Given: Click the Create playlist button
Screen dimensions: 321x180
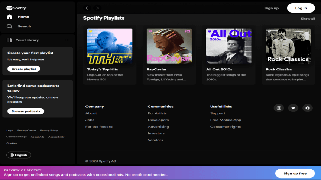Looking at the screenshot, I should point(24,69).
